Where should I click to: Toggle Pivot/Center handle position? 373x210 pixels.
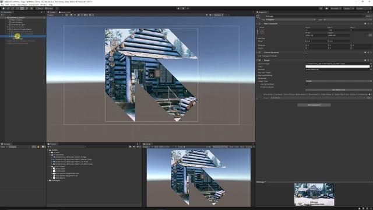click(x=40, y=9)
